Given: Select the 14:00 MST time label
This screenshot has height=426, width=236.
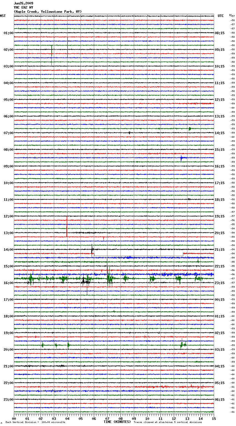Looking at the screenshot, I should pyautogui.click(x=9, y=250).
